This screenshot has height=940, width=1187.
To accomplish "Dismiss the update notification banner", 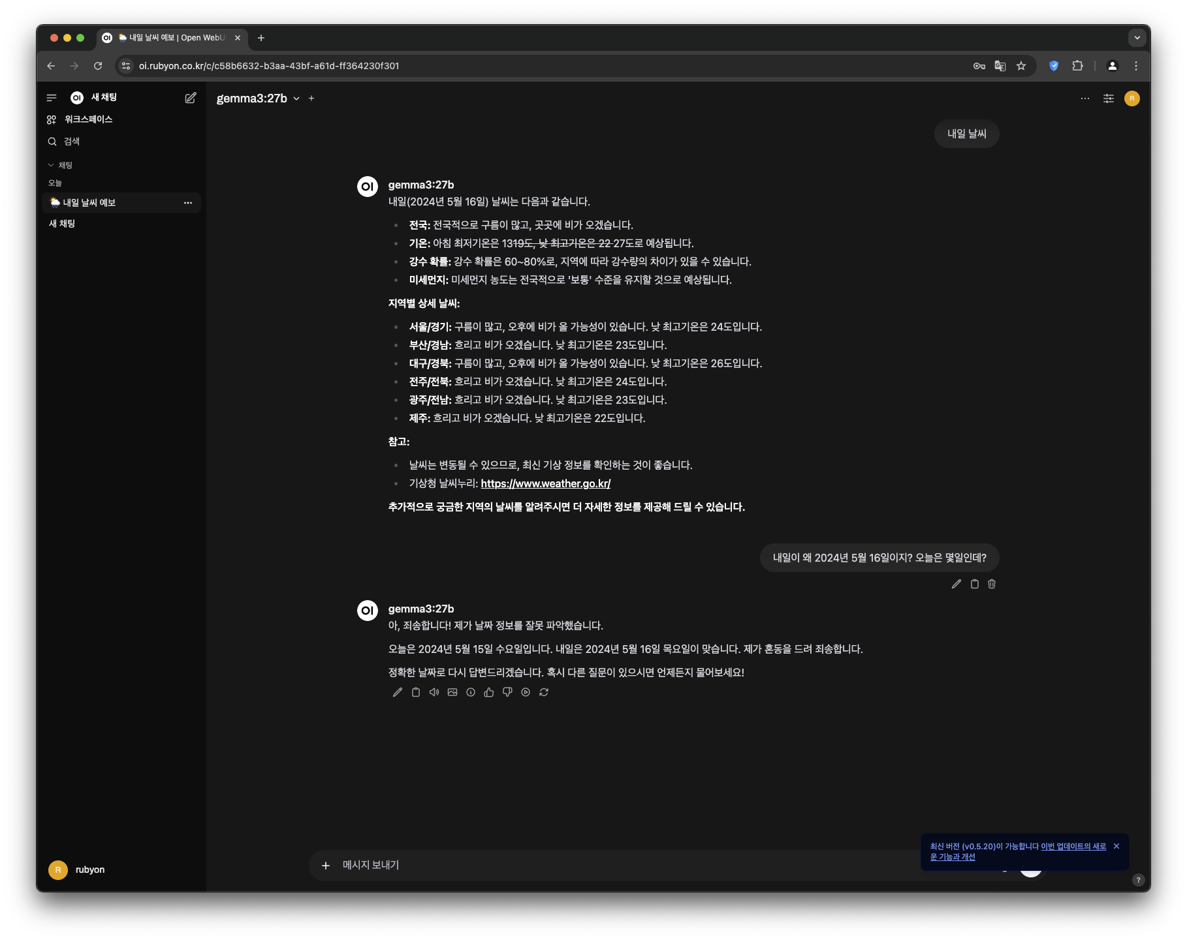I will click(x=1116, y=846).
